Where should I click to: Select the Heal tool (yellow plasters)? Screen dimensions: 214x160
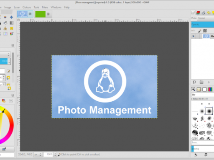pos(12,28)
